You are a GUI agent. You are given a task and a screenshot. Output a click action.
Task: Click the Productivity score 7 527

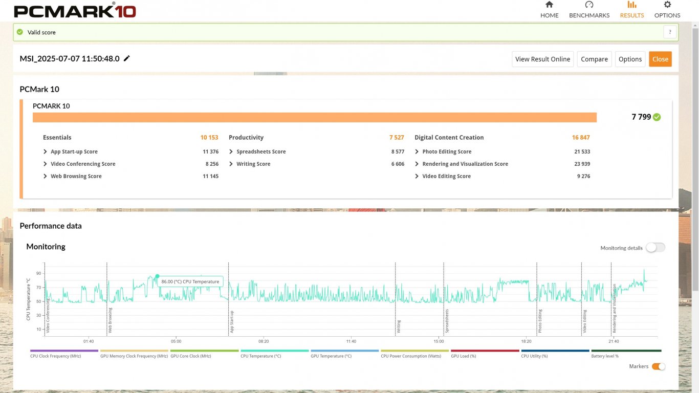[397, 138]
